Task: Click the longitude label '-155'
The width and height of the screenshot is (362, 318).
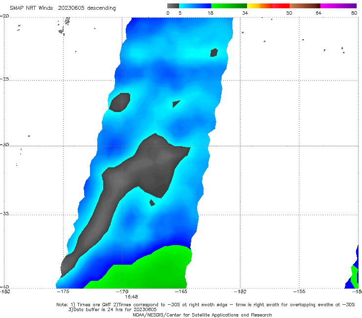Action: [299, 292]
